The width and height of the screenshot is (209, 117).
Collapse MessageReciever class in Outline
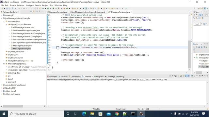coord(194,58)
